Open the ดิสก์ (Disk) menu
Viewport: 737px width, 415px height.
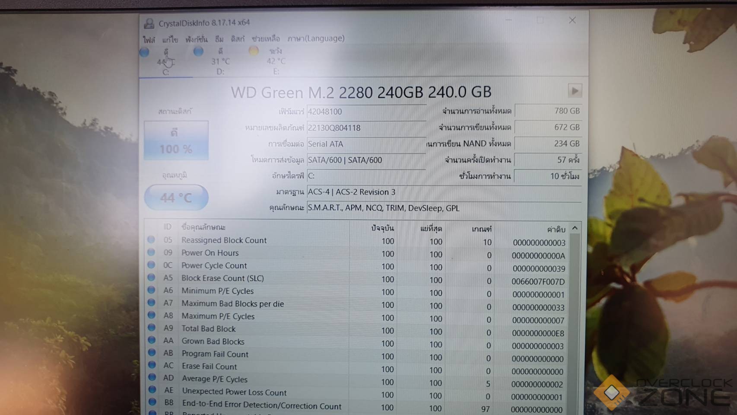pos(238,39)
